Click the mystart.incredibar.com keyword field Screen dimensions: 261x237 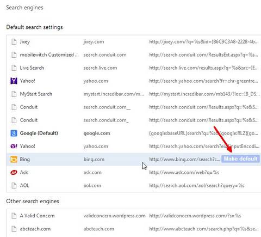(114, 94)
